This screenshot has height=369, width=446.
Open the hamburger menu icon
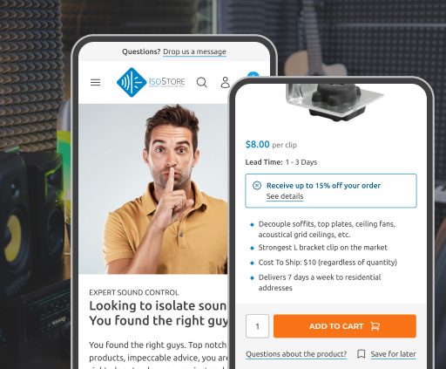point(95,82)
